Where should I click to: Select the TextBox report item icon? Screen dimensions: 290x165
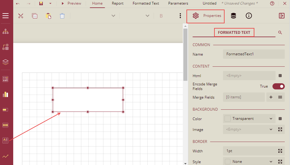tap(6, 110)
